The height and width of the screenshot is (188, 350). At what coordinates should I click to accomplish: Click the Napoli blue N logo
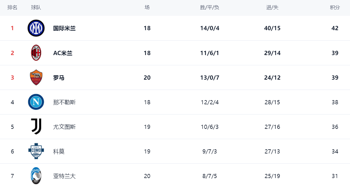[36, 102]
